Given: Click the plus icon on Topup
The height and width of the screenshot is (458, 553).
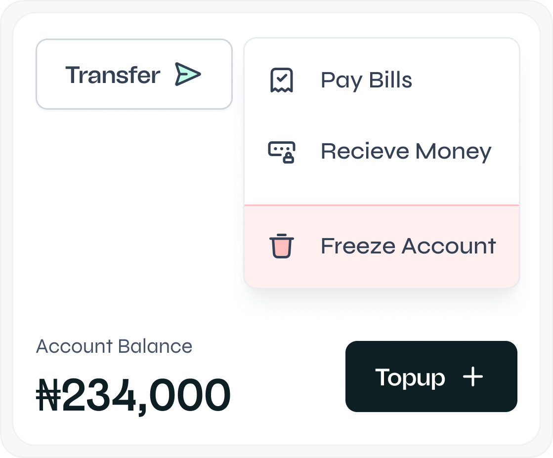Looking at the screenshot, I should click(x=472, y=377).
